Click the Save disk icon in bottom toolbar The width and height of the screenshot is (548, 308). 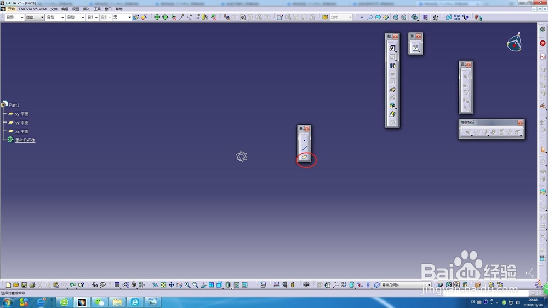click(24, 285)
